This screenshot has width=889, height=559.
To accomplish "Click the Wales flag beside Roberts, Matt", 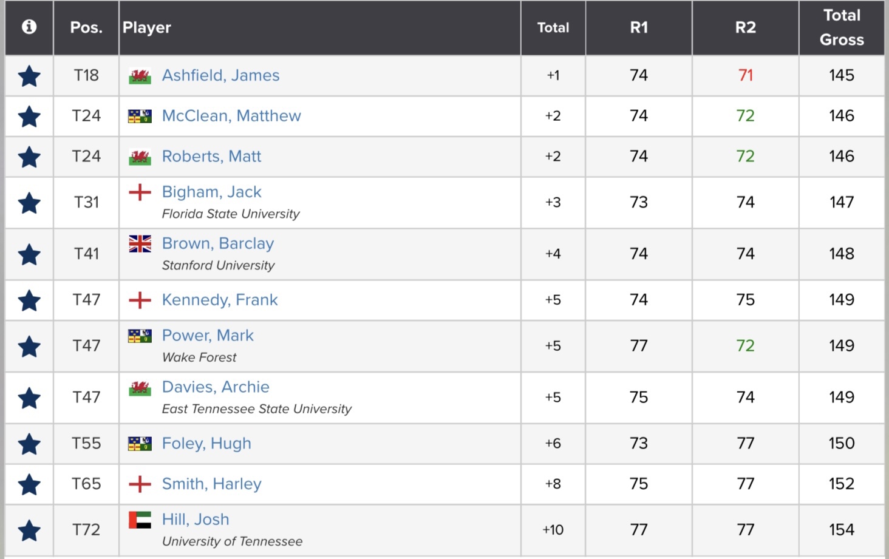I will click(x=140, y=157).
